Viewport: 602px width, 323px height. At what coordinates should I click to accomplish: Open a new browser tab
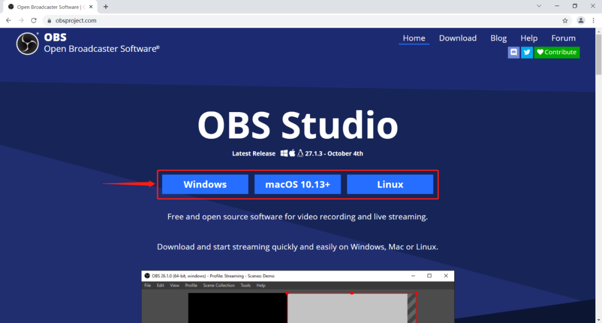tap(106, 7)
